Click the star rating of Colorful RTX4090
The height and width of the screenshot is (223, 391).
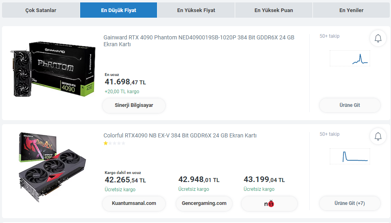coord(114,143)
